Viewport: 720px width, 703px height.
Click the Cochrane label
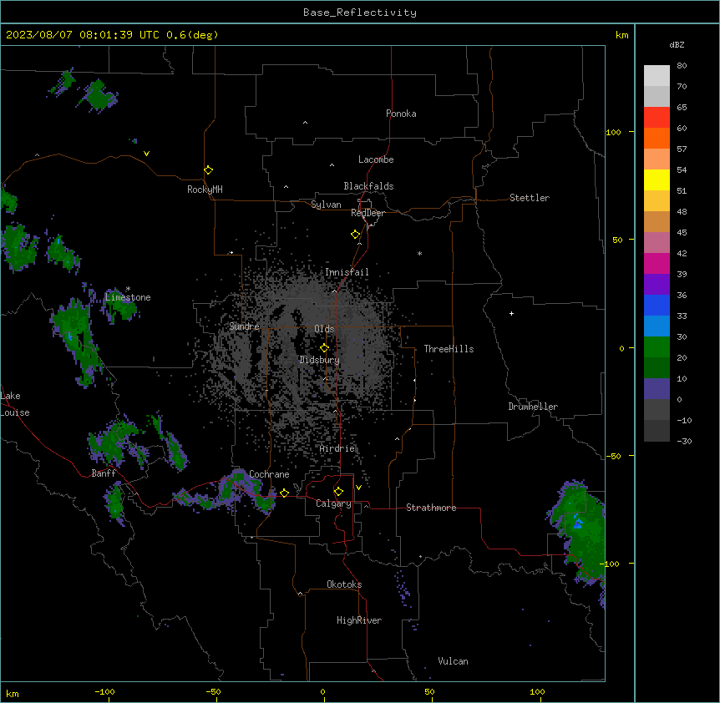tap(269, 474)
